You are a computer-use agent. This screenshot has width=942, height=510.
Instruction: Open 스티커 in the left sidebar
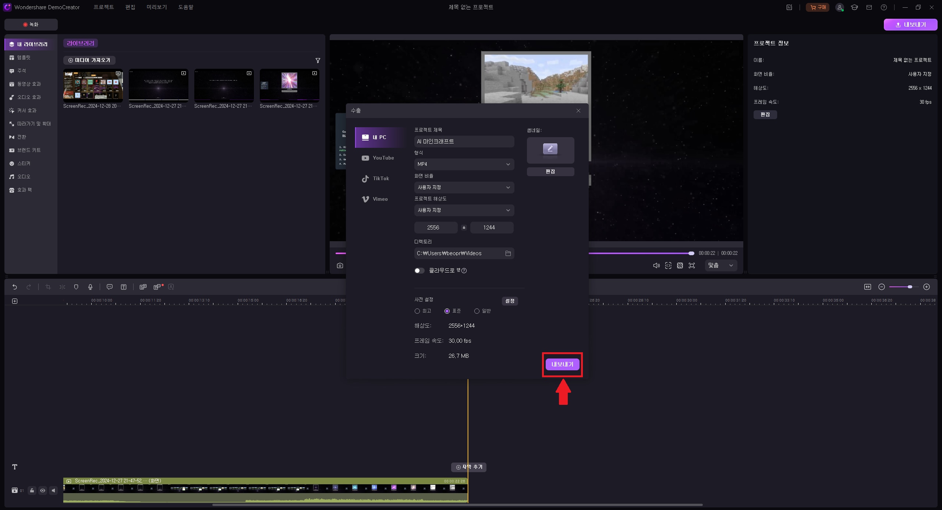[x=31, y=163]
